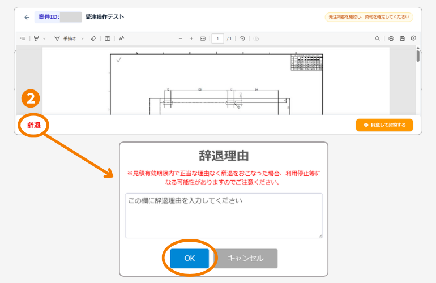Open the highlighter tool options chevron

point(44,38)
